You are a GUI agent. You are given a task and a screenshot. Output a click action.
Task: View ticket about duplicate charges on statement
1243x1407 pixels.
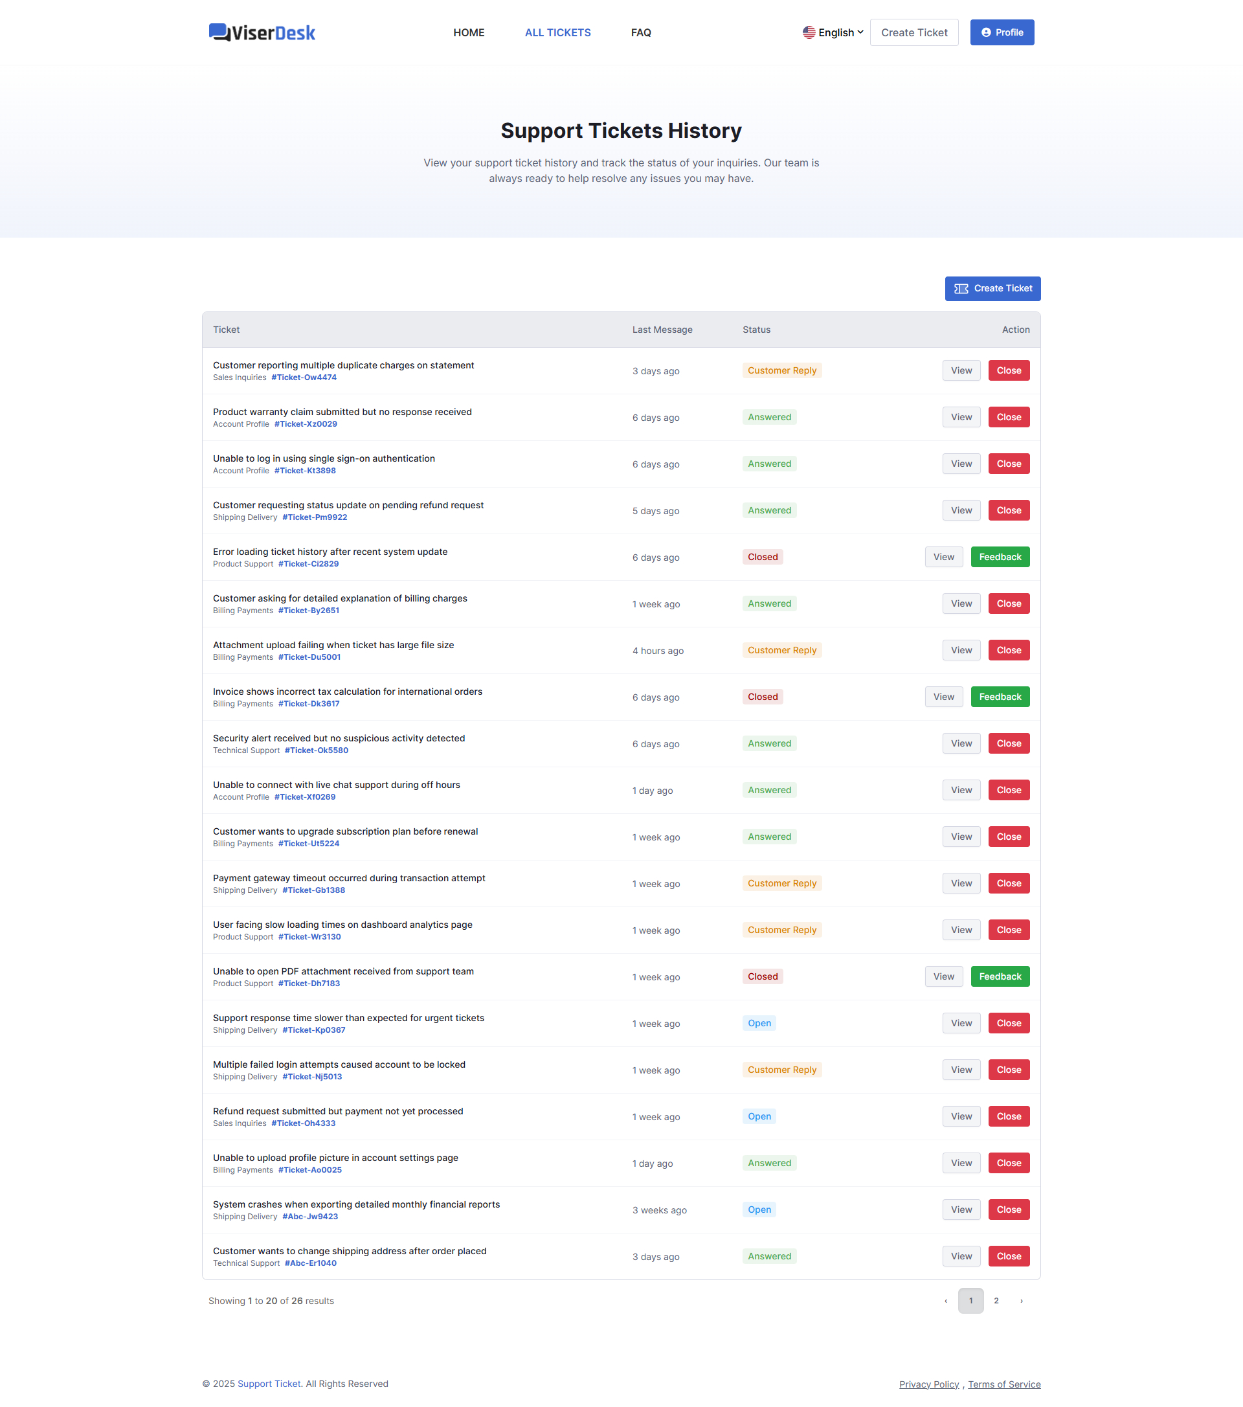pyautogui.click(x=961, y=370)
